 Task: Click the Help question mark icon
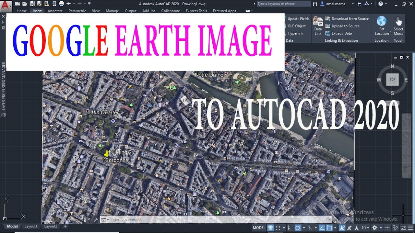381,4
